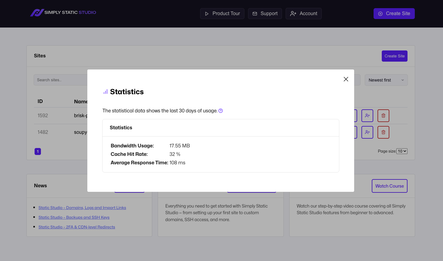Go to page 1 of sites
This screenshot has width=443, height=261.
tap(38, 151)
